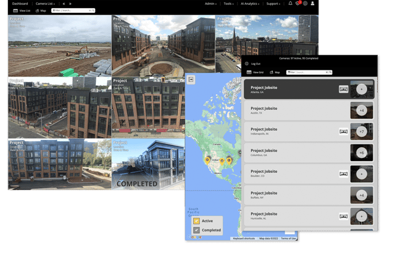Screen dimensions: 395x253
Task: Open the notifications bell icon
Action: click(290, 3)
